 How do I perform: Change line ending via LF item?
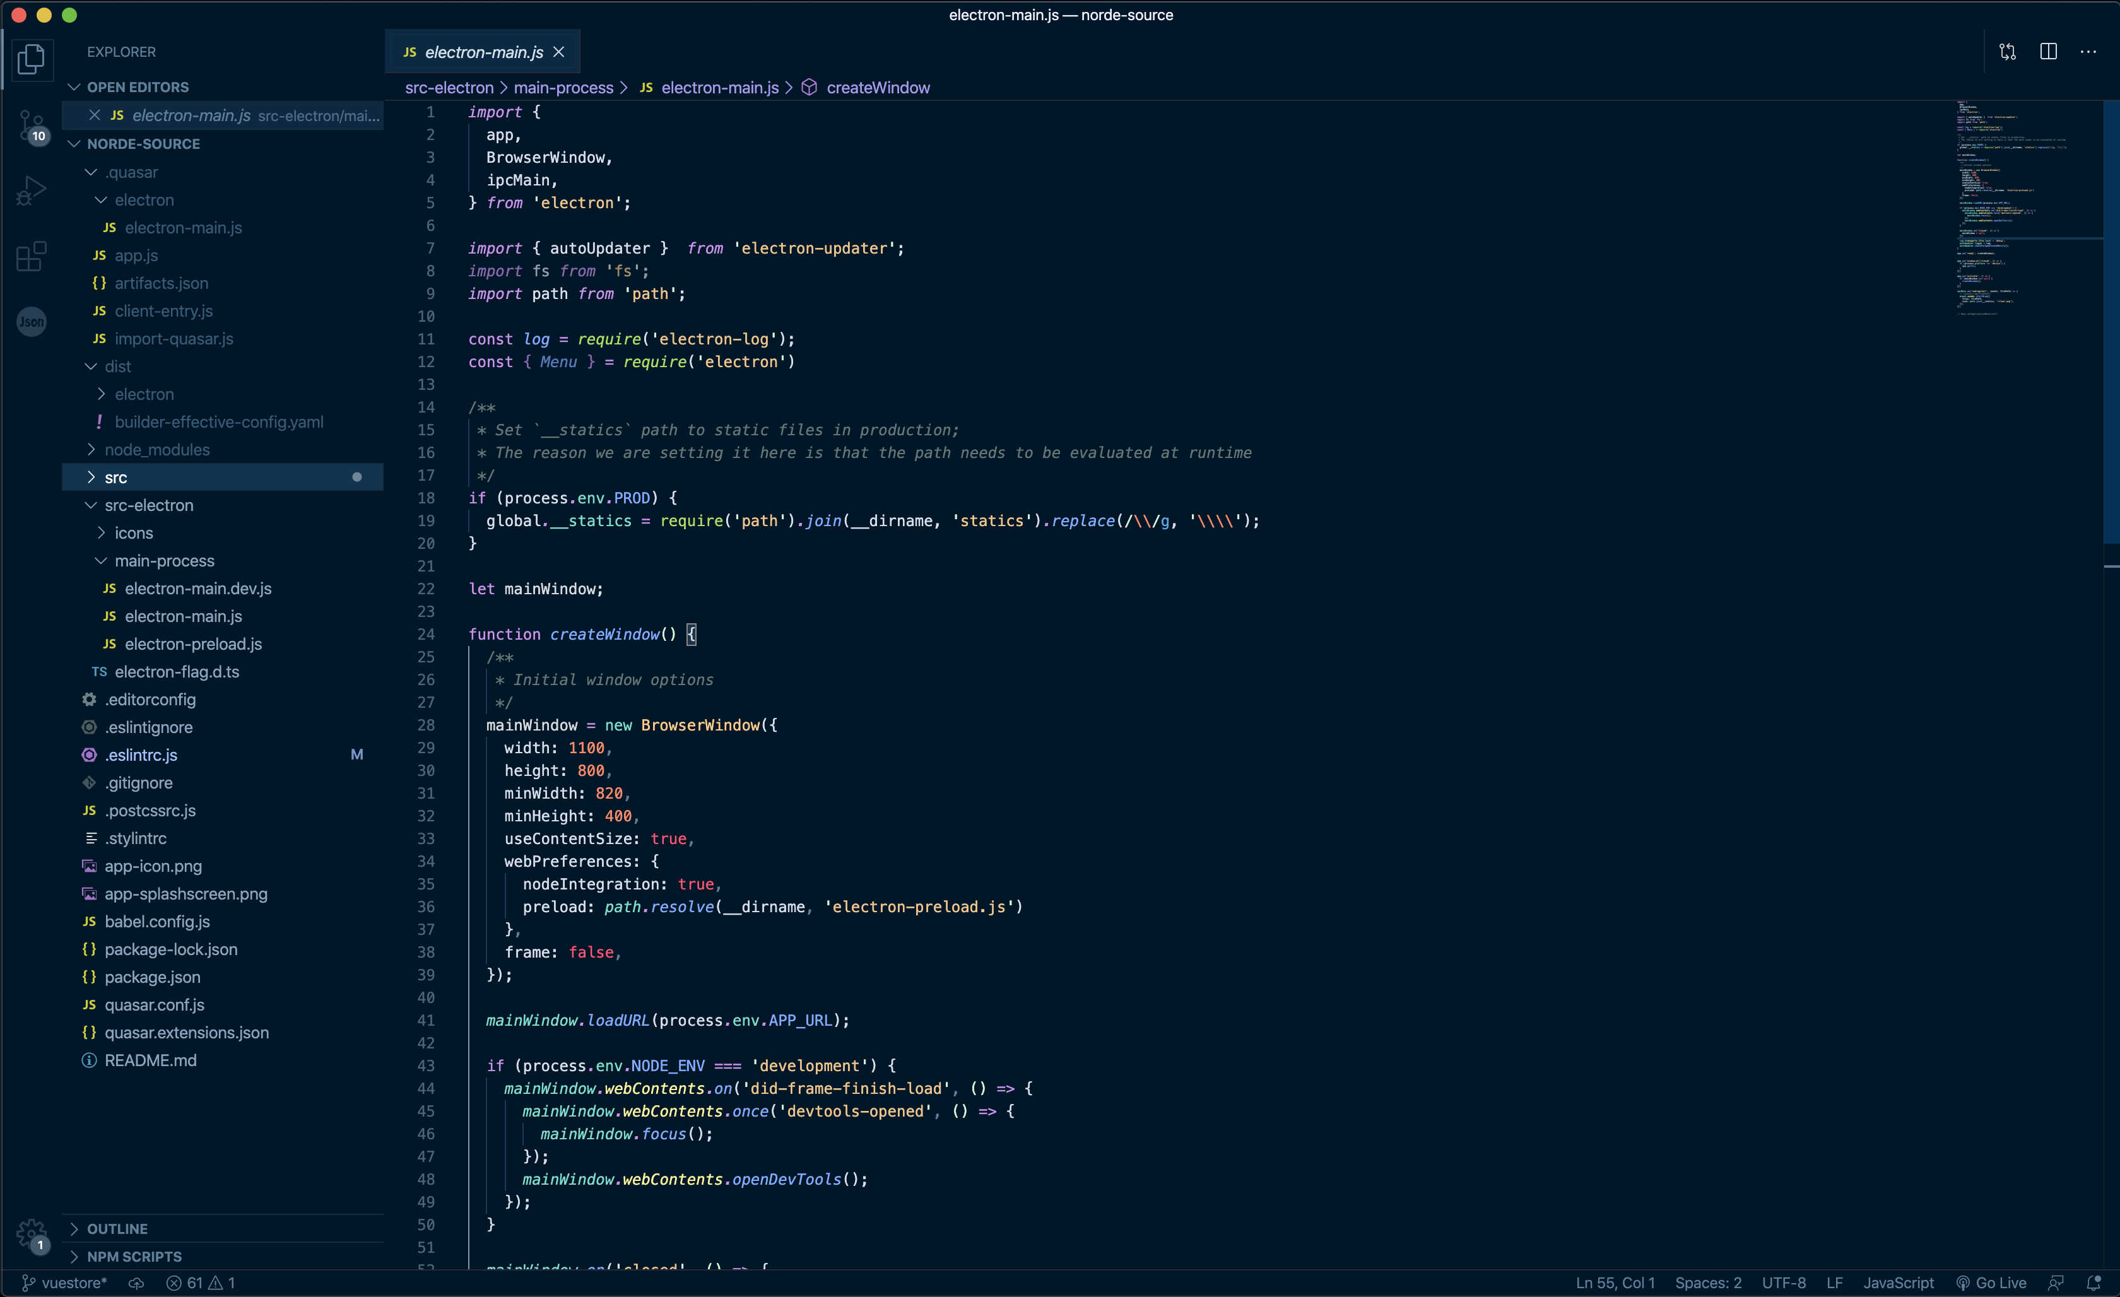(x=1834, y=1282)
